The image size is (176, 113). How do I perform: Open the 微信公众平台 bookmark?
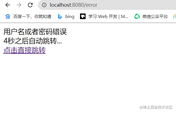pyautogui.click(x=155, y=17)
